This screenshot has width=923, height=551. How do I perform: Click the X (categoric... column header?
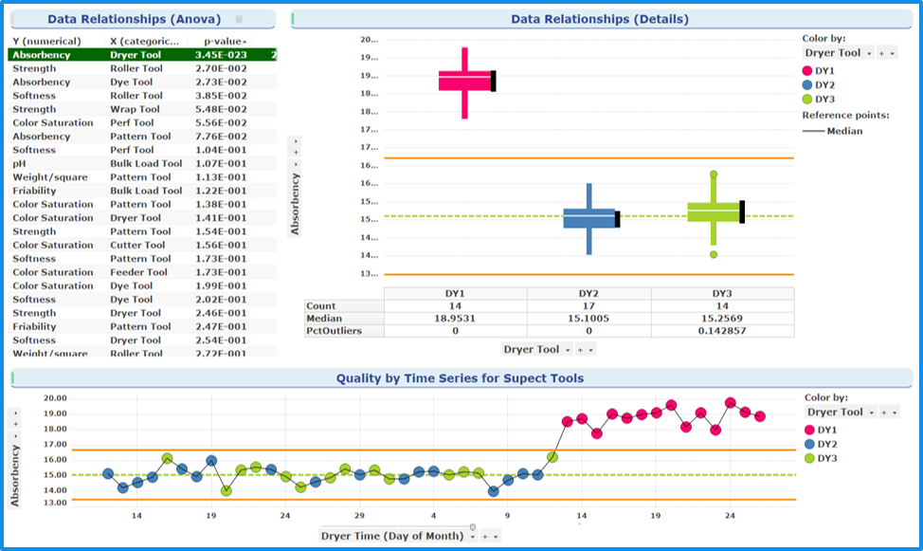(144, 41)
